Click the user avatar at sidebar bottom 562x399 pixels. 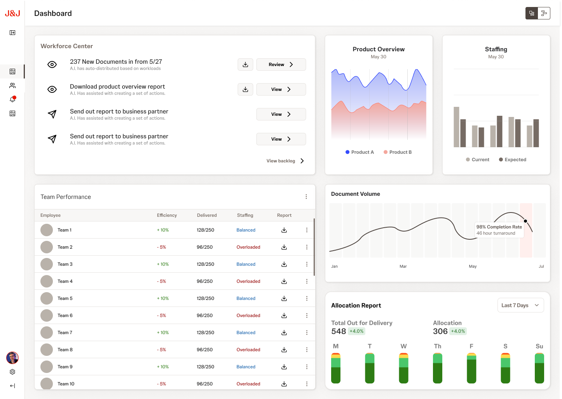tap(12, 358)
